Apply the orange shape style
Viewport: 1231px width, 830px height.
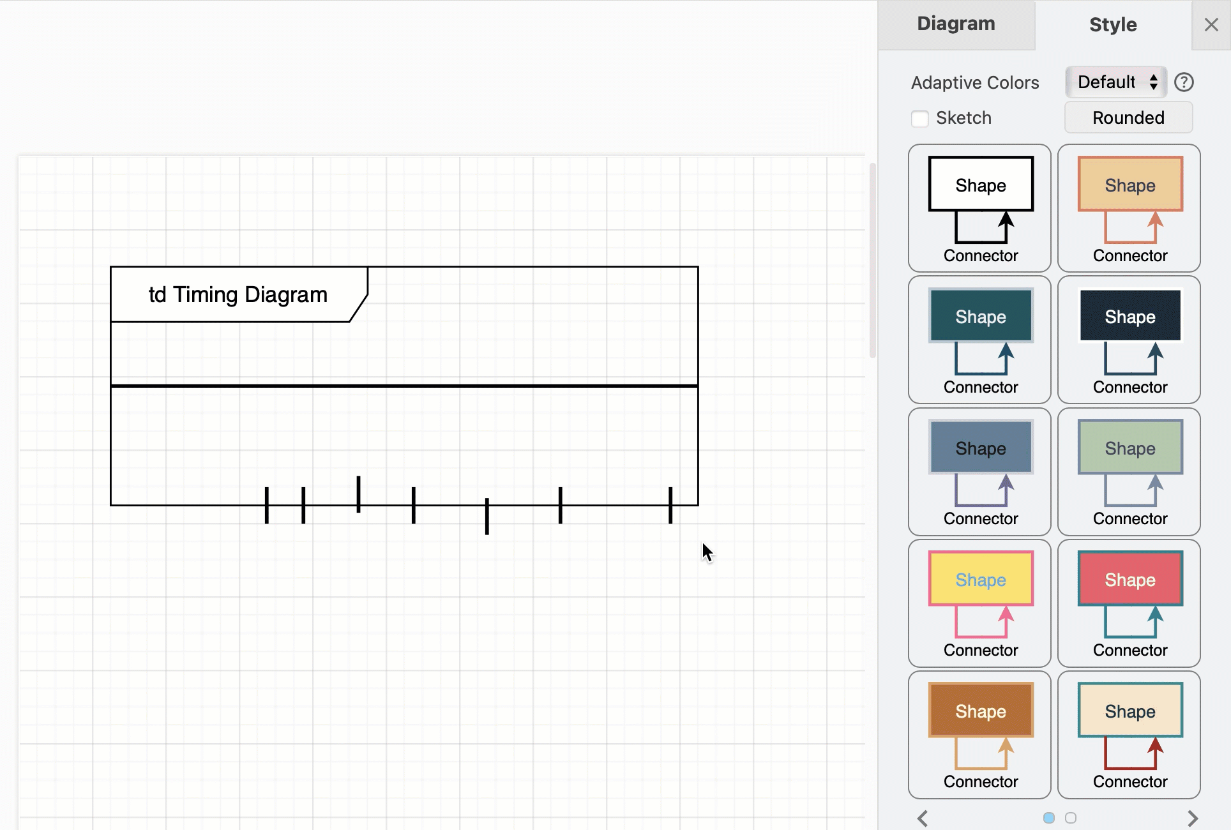coord(1129,208)
